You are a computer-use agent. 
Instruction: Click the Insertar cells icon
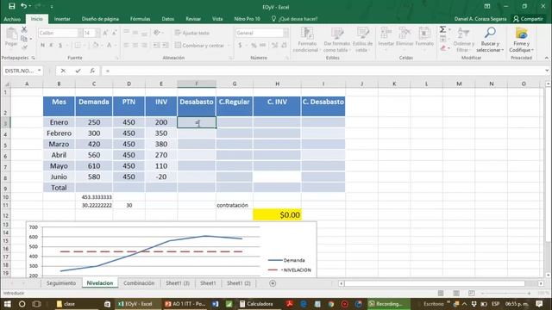pos(386,33)
